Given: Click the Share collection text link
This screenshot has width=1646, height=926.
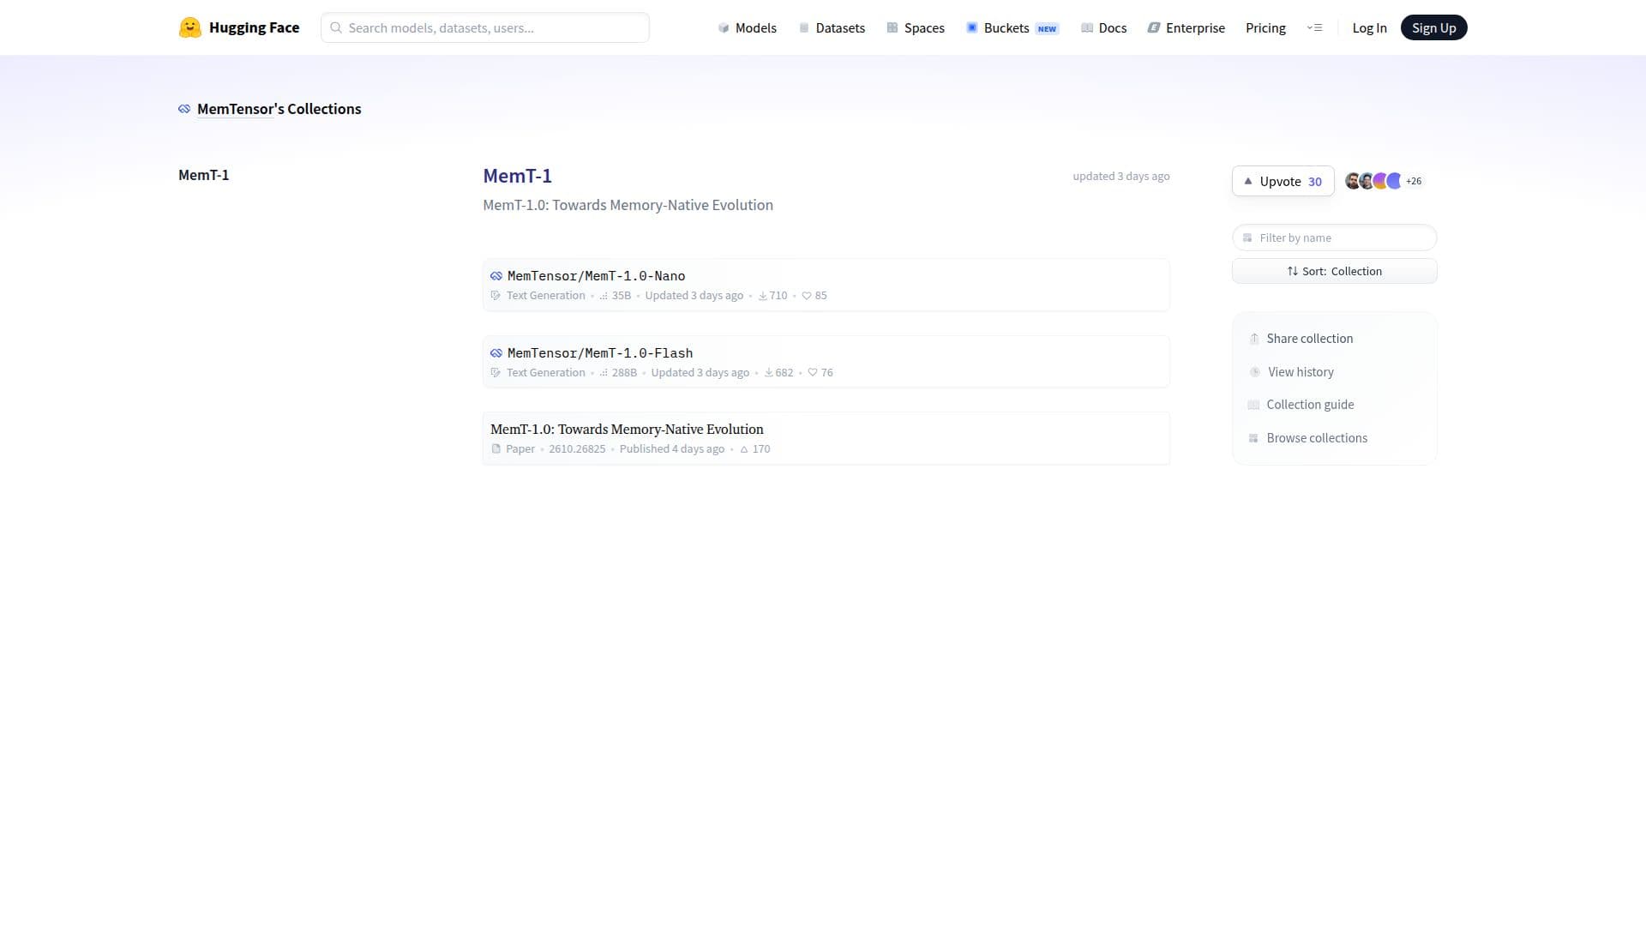Looking at the screenshot, I should click(1309, 339).
